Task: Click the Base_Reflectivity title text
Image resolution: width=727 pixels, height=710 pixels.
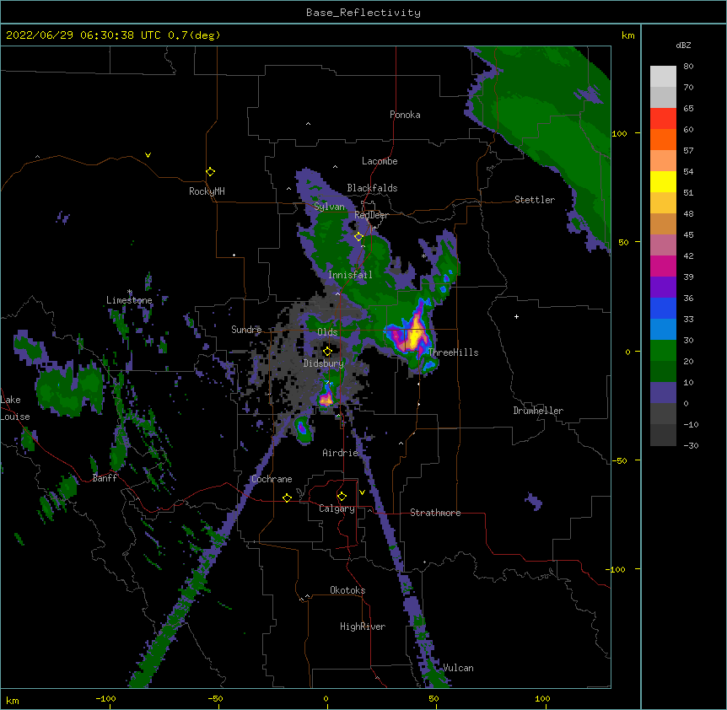Action: 363,13
